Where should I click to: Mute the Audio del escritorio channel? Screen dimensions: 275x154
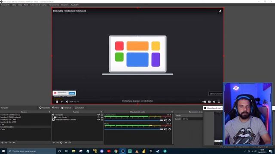[x=165, y=120]
